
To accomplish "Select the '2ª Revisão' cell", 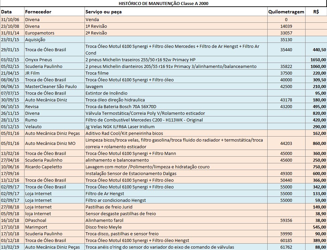I will (176, 33).
